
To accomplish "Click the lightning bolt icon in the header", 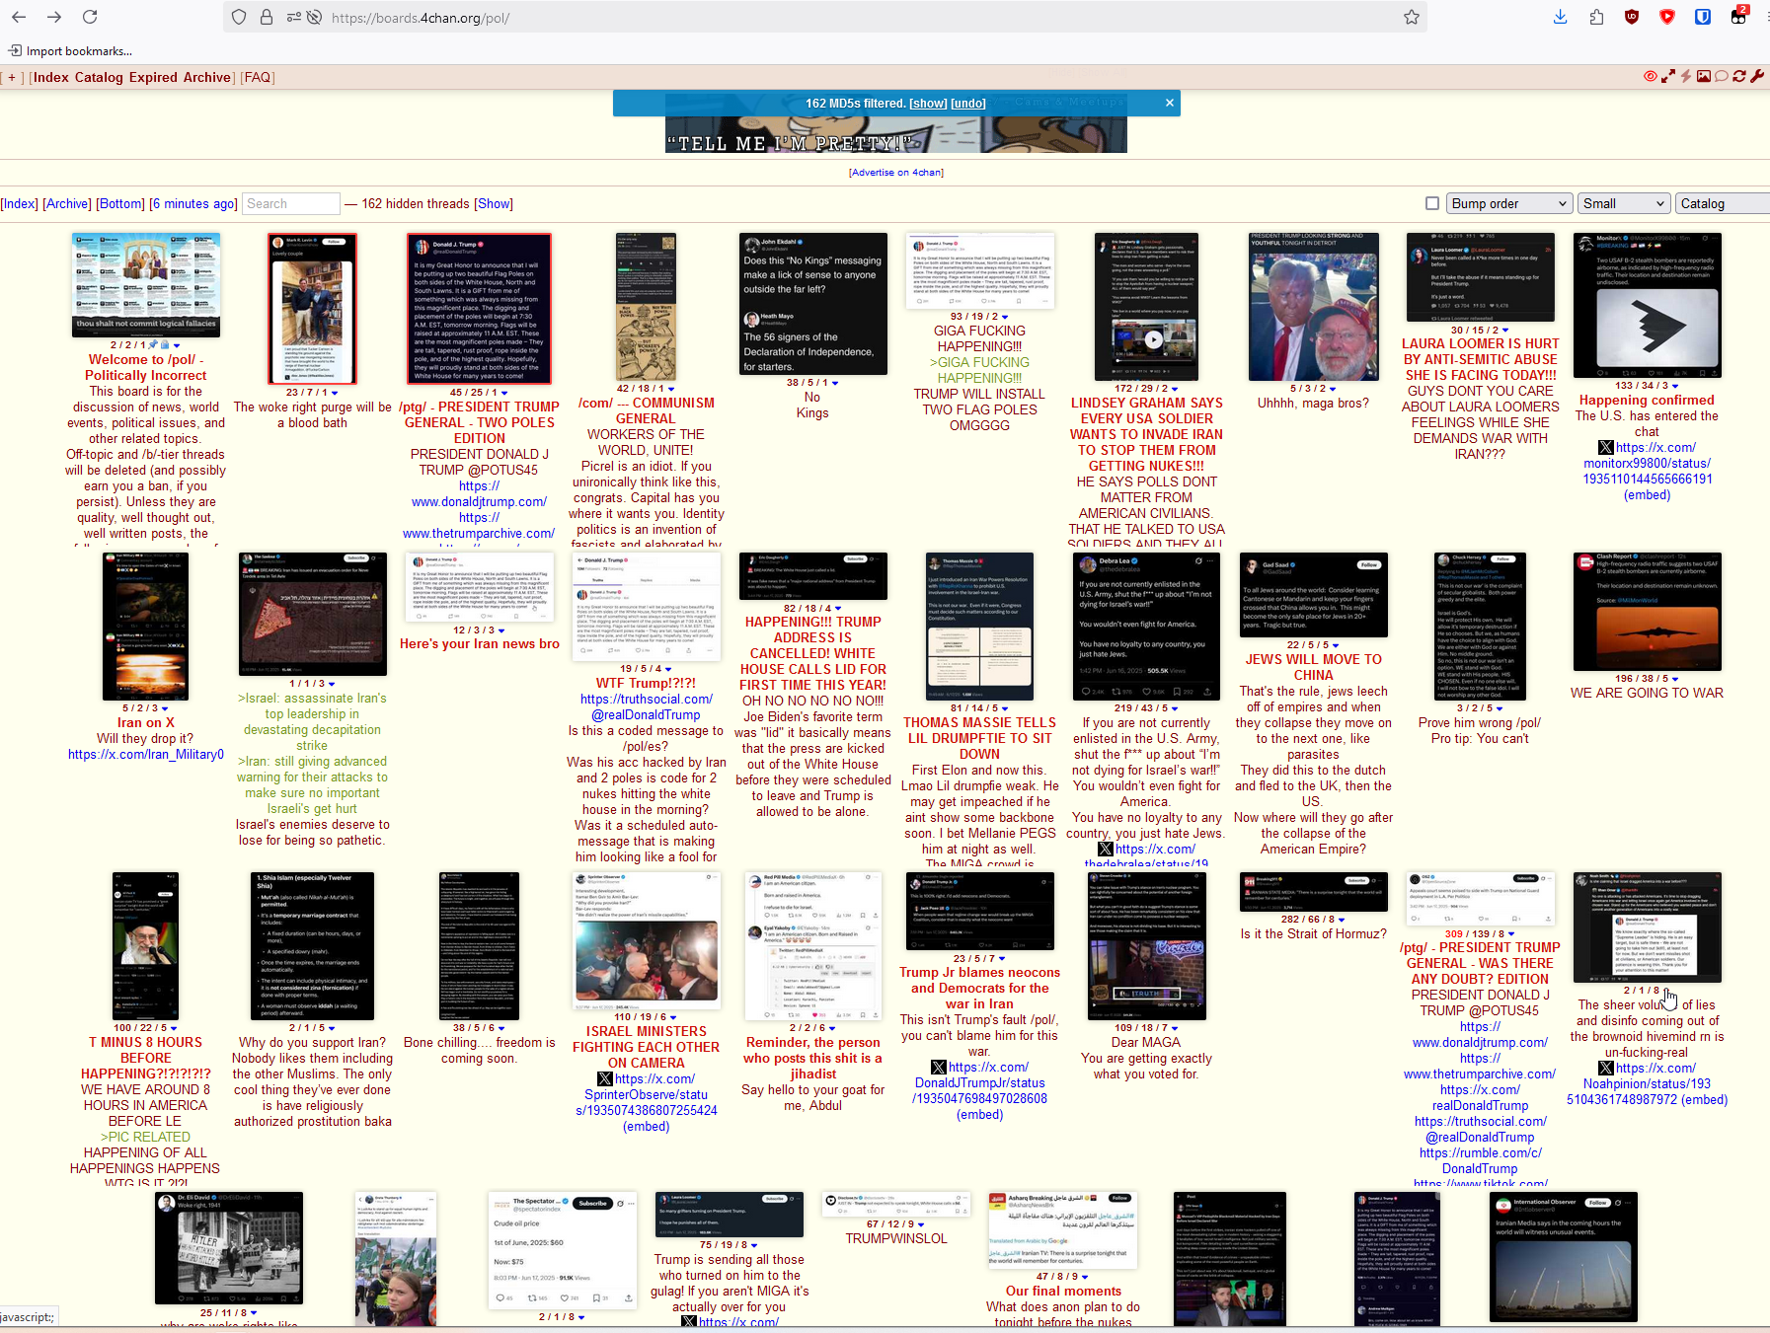I will 1686,76.
